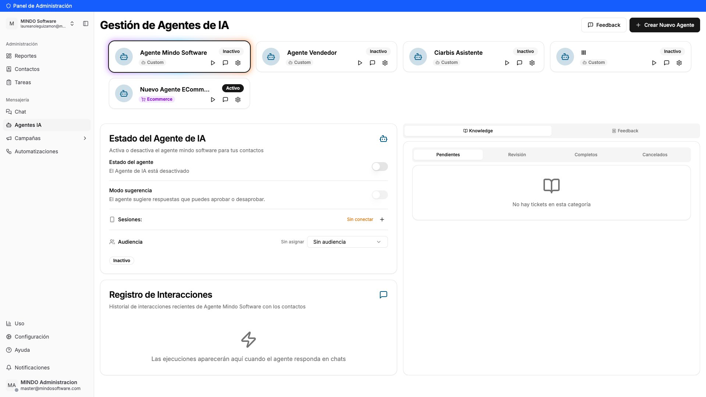Click the Reportes dashboard icon in the sidebar
The height and width of the screenshot is (397, 706).
click(9, 56)
